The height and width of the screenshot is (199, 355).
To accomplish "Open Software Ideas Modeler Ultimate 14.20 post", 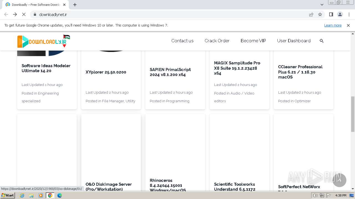I will click(x=46, y=68).
